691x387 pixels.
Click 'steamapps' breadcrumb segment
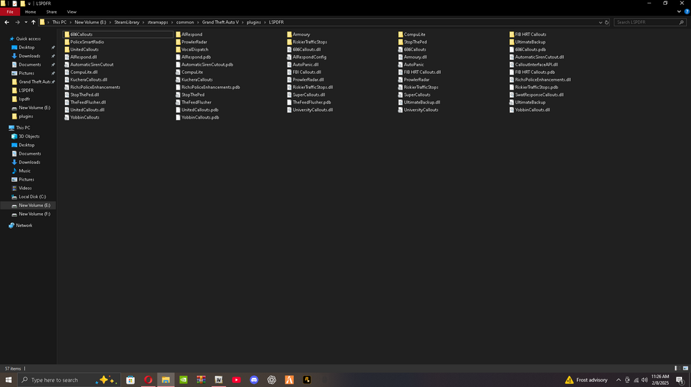click(x=158, y=22)
